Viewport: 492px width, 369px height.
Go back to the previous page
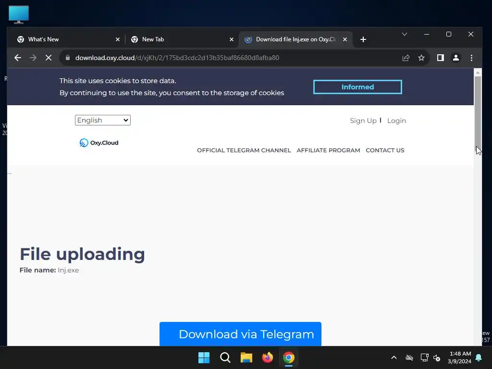pyautogui.click(x=18, y=58)
